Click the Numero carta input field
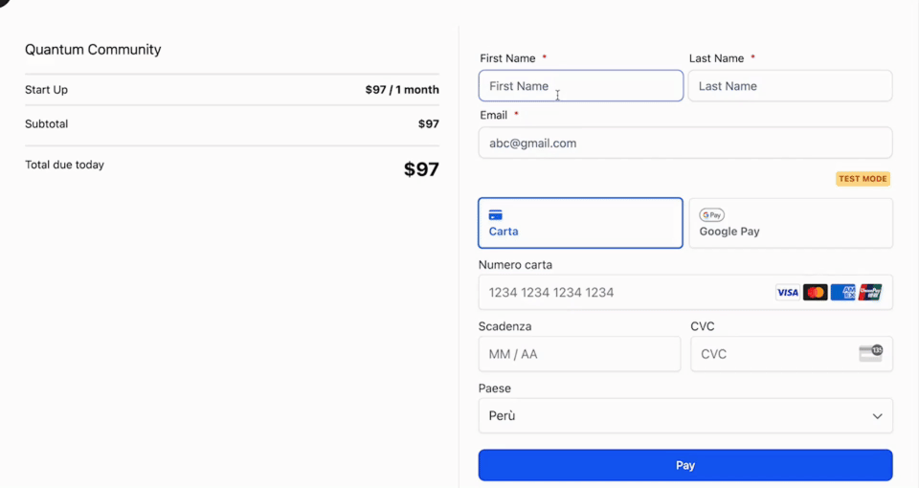 coord(685,293)
